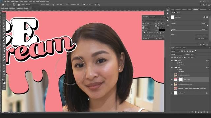Open the brush settings panel icon
Screen dimensions: 211x118
pyautogui.click(x=19, y=5)
